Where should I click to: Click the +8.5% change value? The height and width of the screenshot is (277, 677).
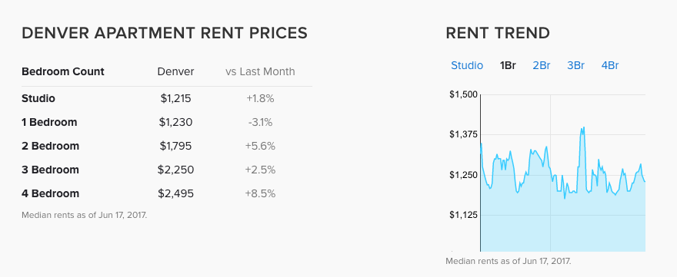pos(260,193)
